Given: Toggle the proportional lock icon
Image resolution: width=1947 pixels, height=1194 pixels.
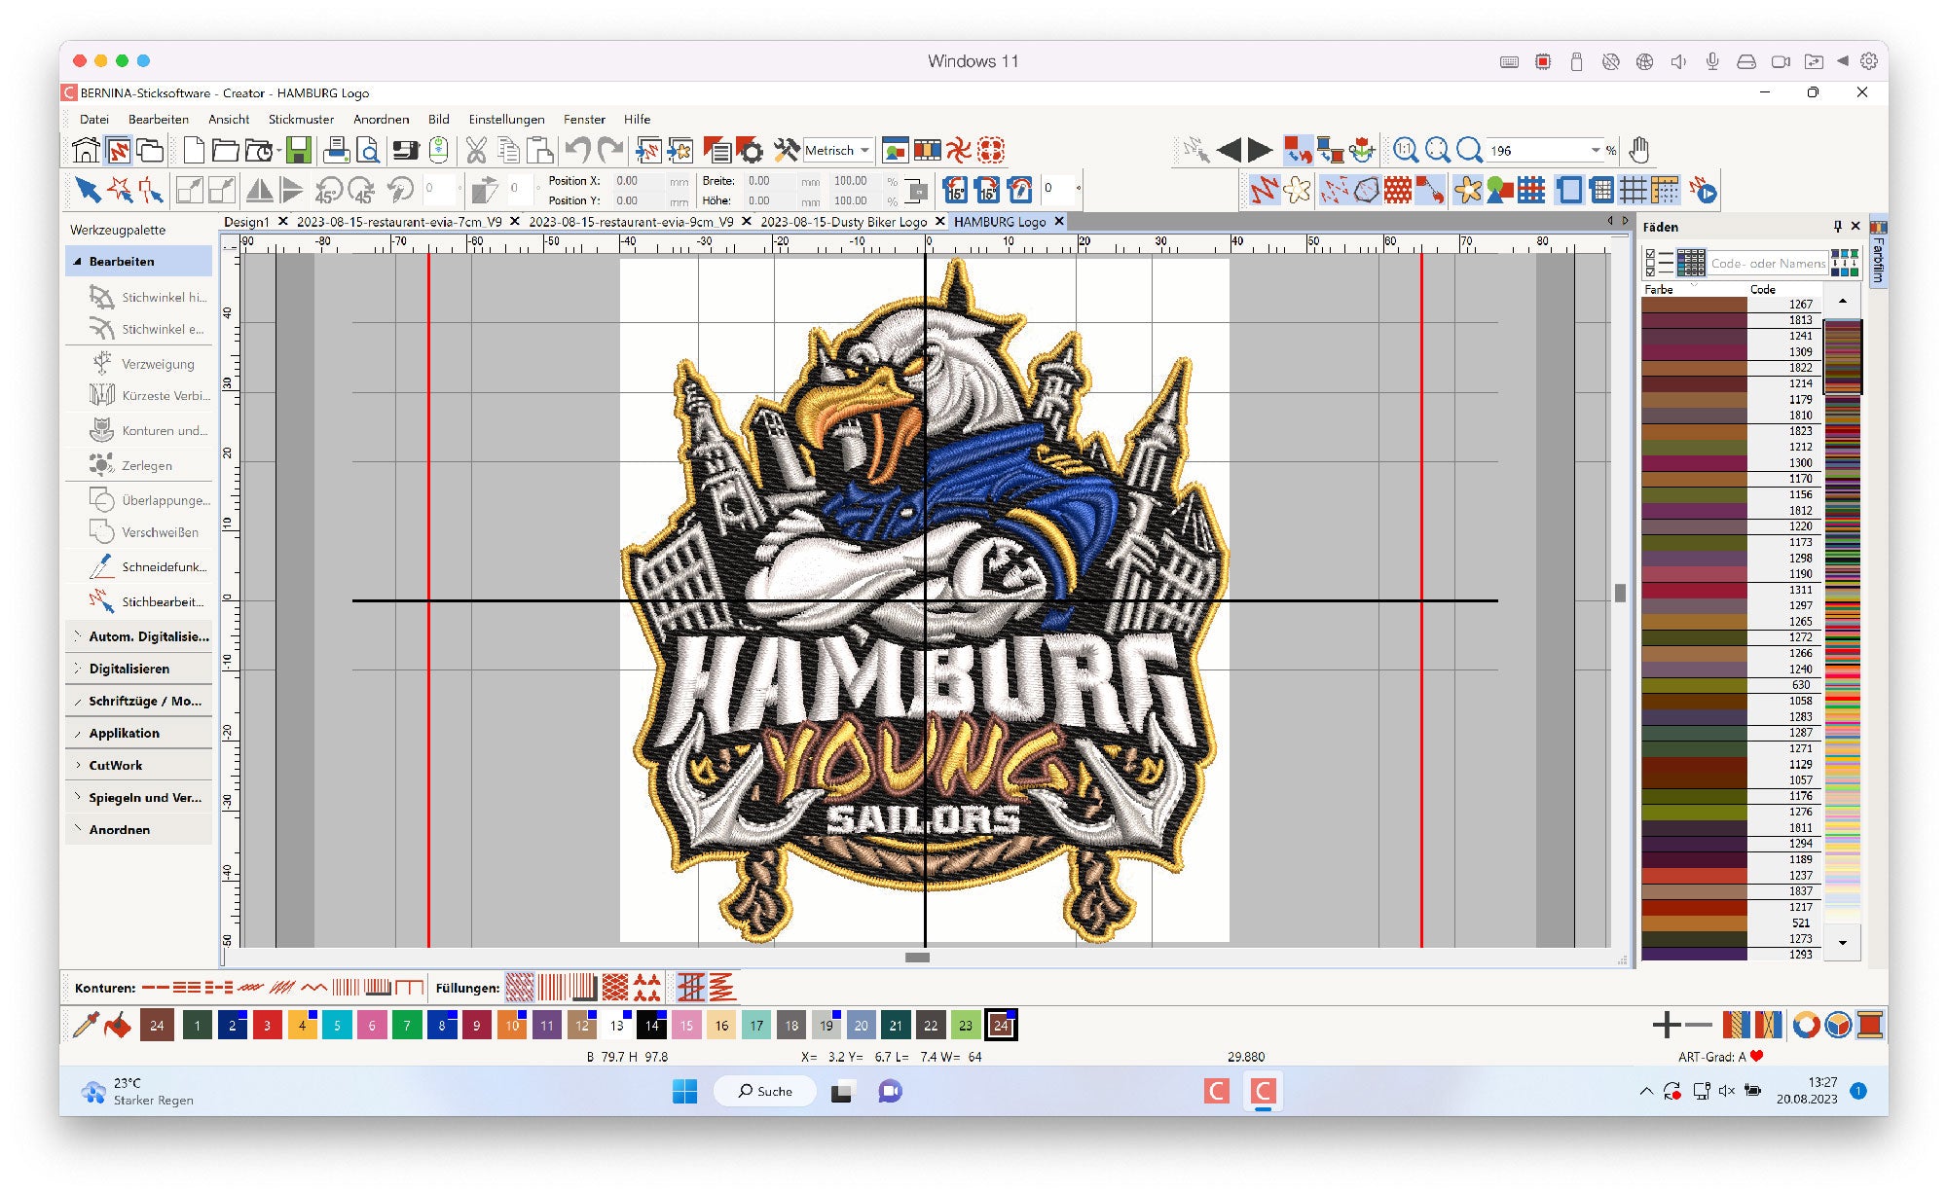Looking at the screenshot, I should [916, 190].
